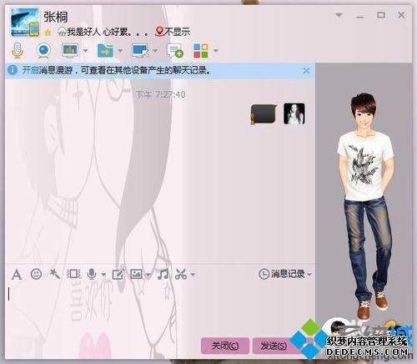Open the font settings letter A icon

(17, 275)
